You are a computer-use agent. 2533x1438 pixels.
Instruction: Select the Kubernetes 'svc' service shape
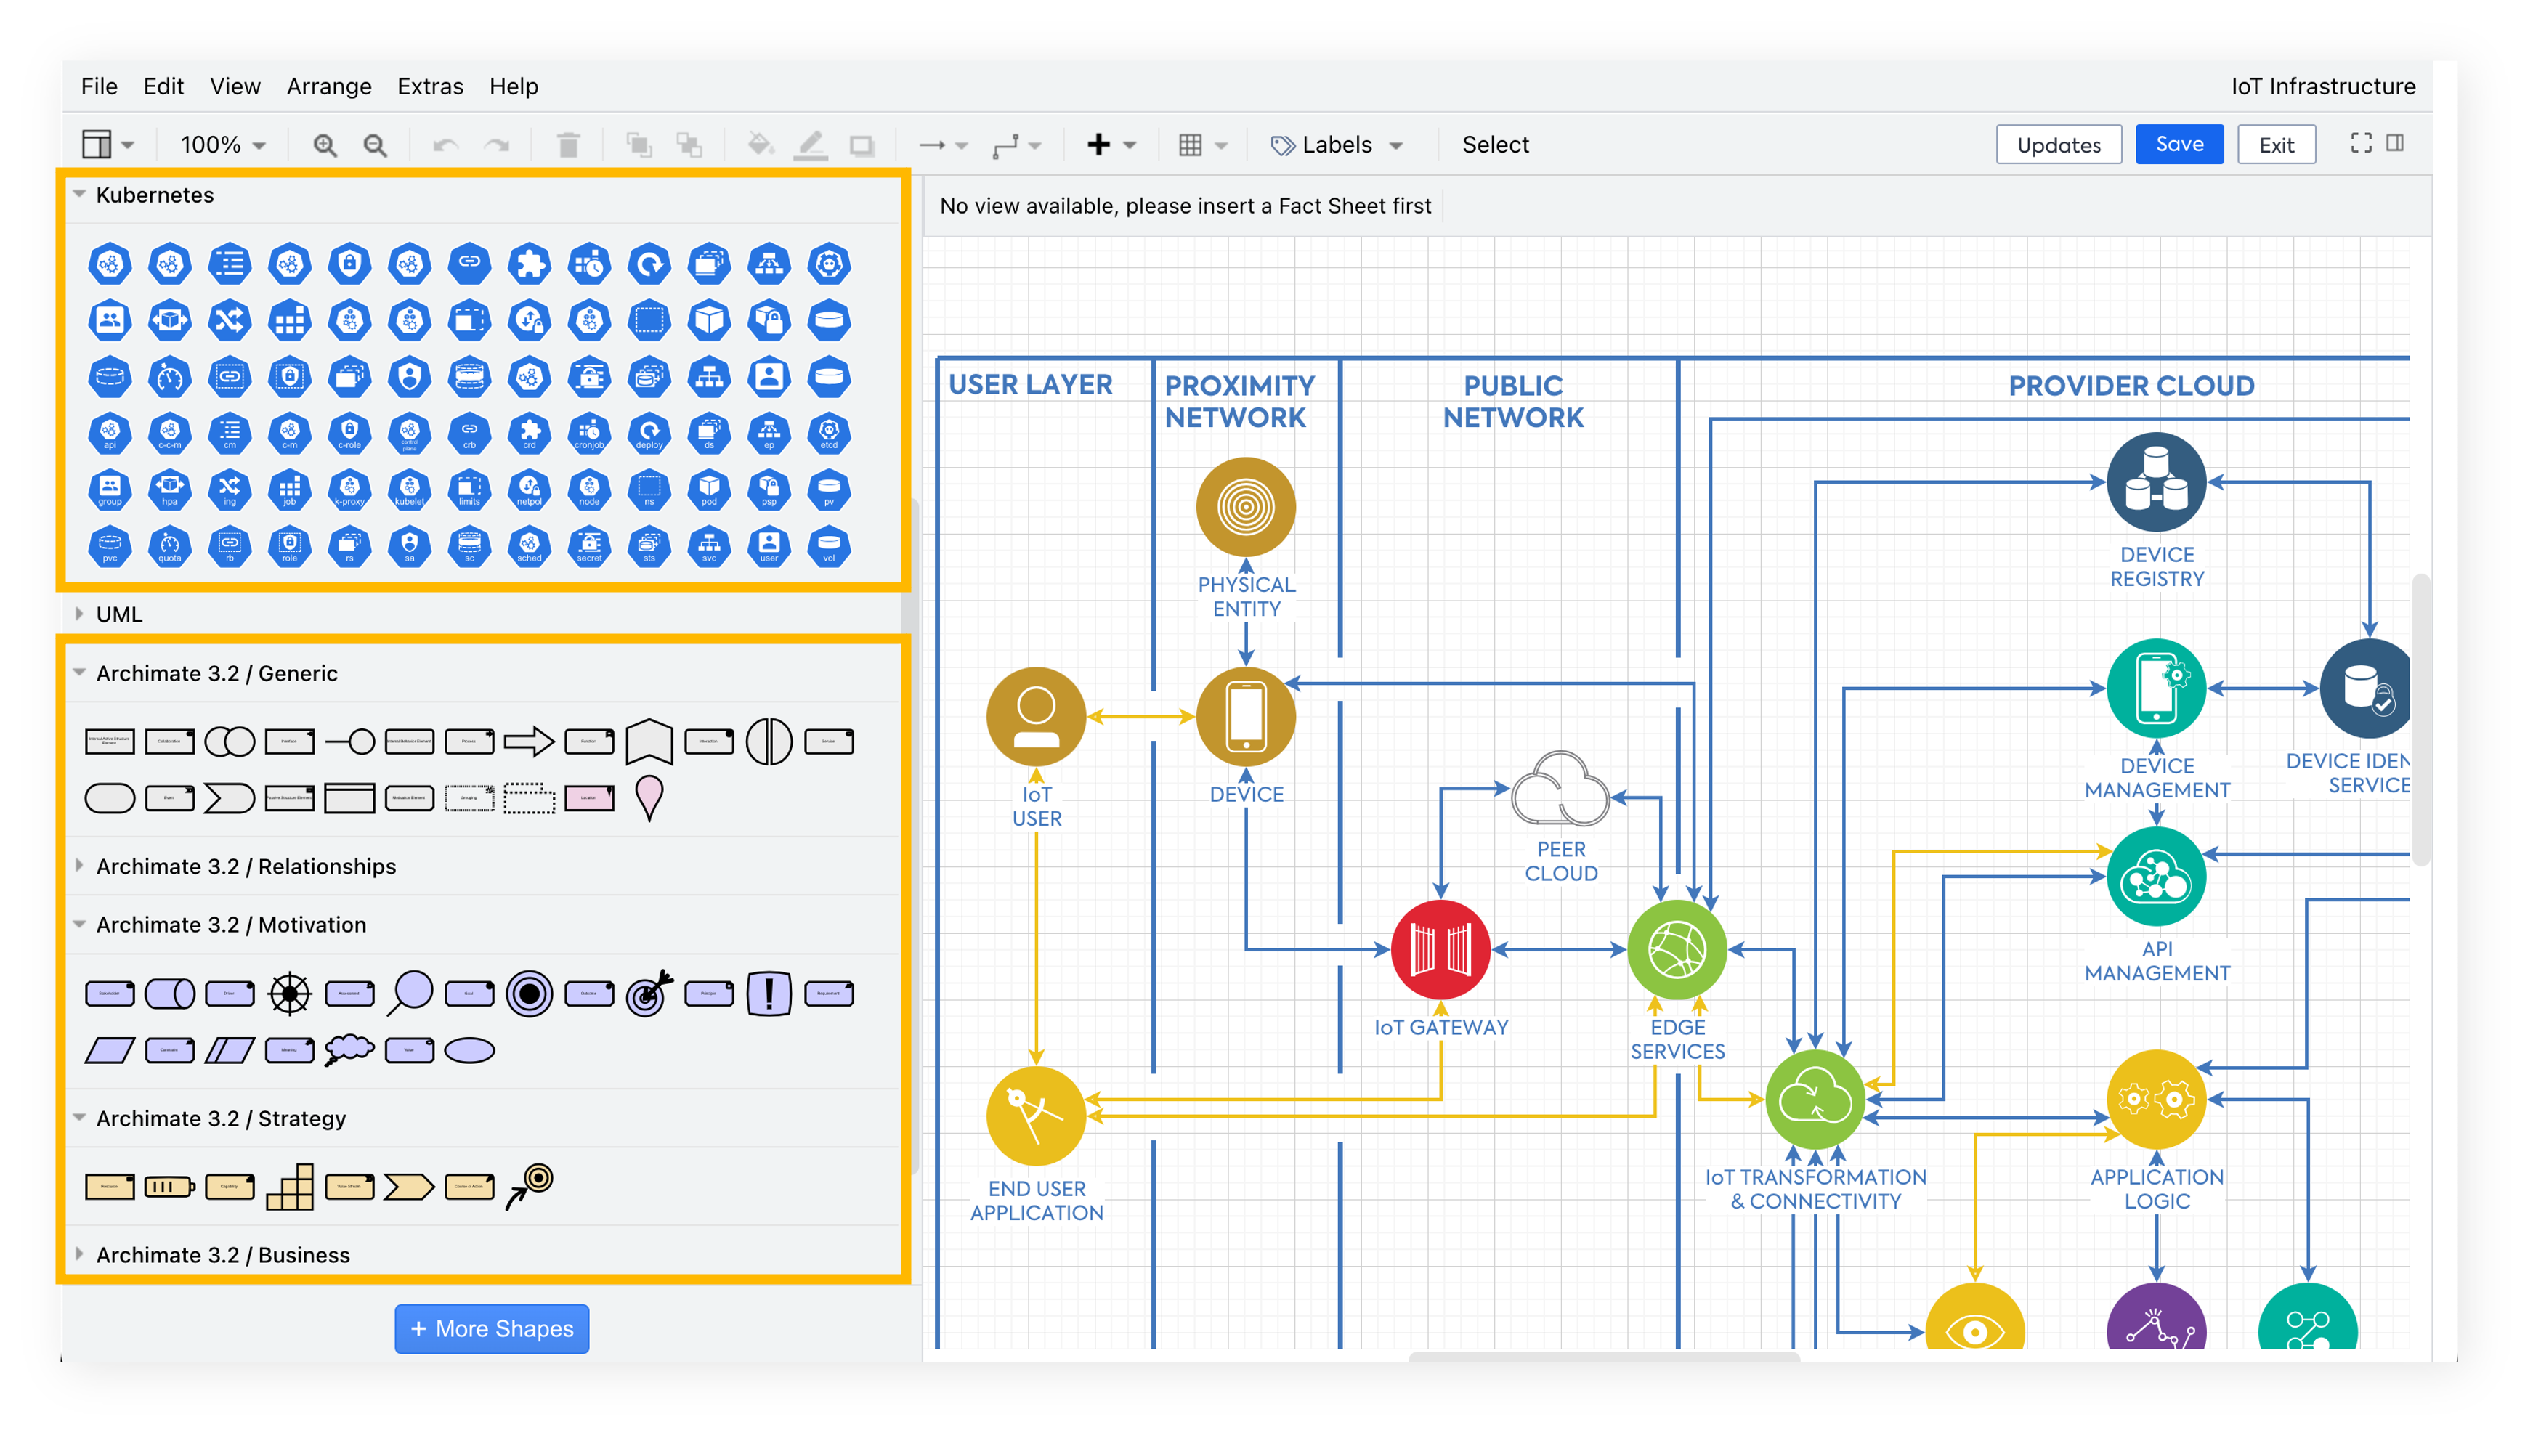pos(709,546)
